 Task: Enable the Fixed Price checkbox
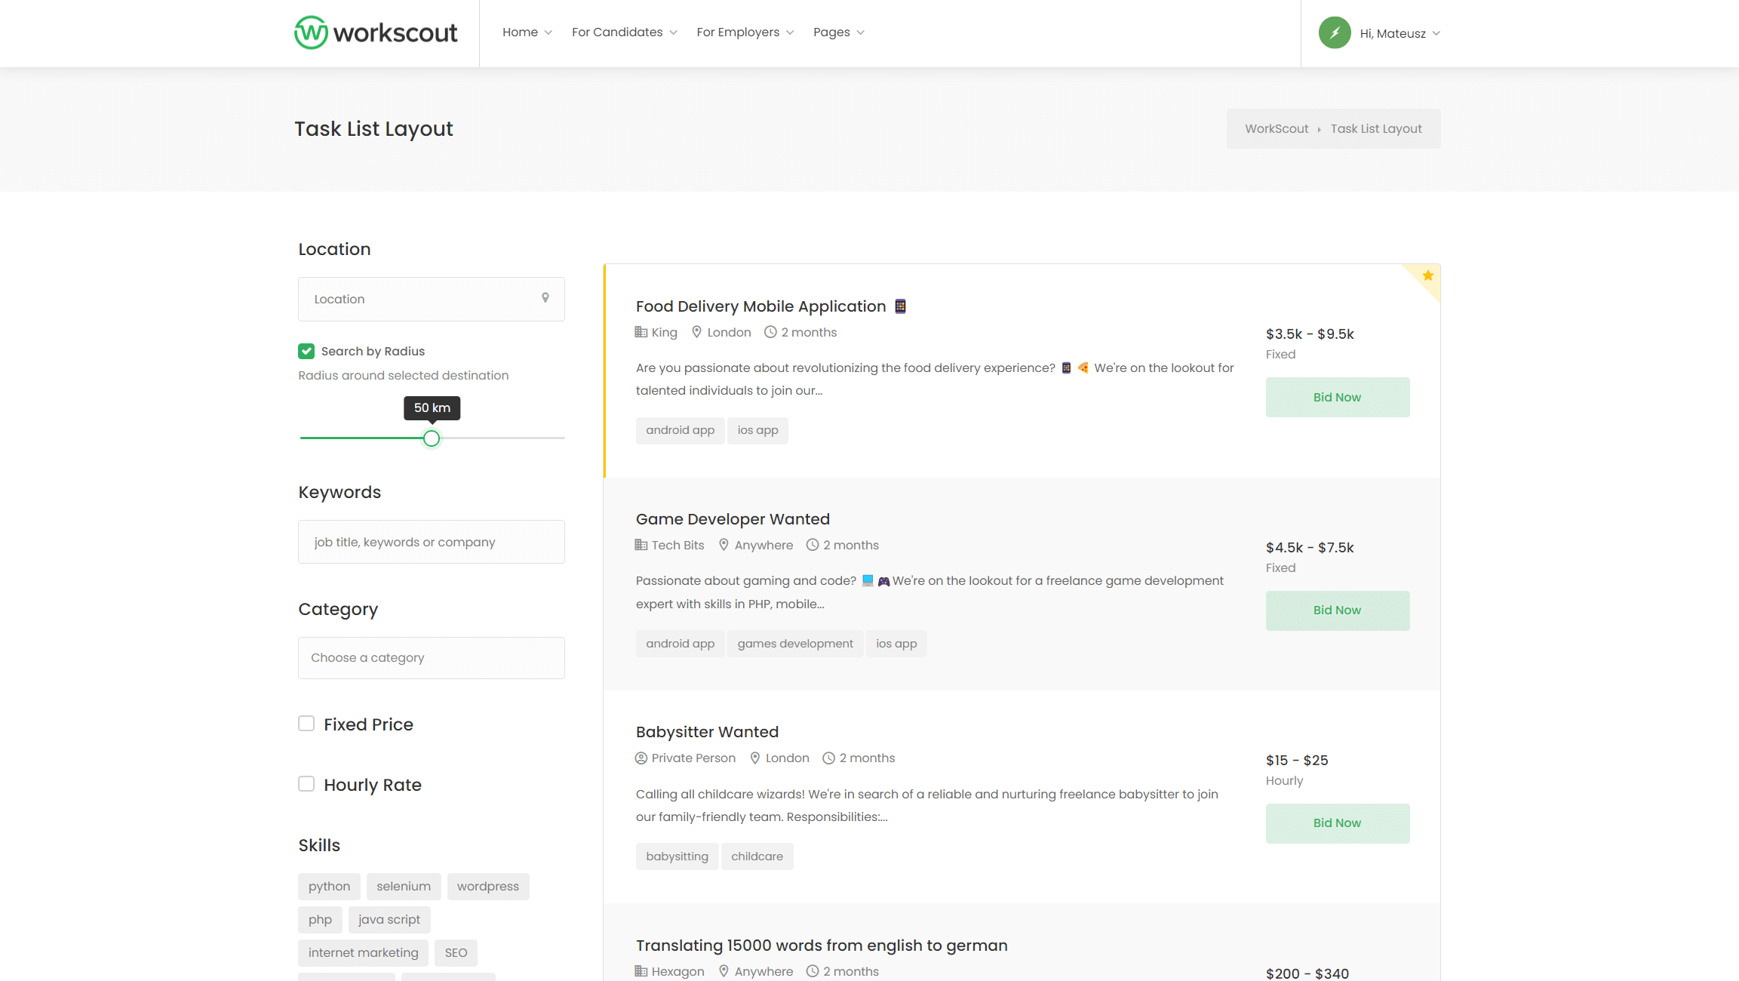point(306,724)
